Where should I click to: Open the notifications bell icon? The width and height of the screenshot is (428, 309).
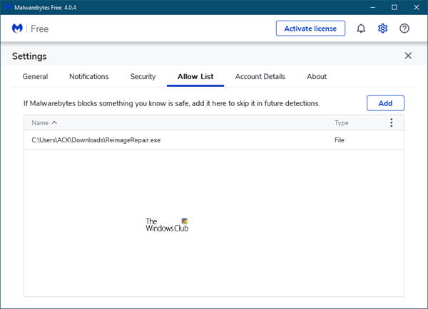click(361, 28)
